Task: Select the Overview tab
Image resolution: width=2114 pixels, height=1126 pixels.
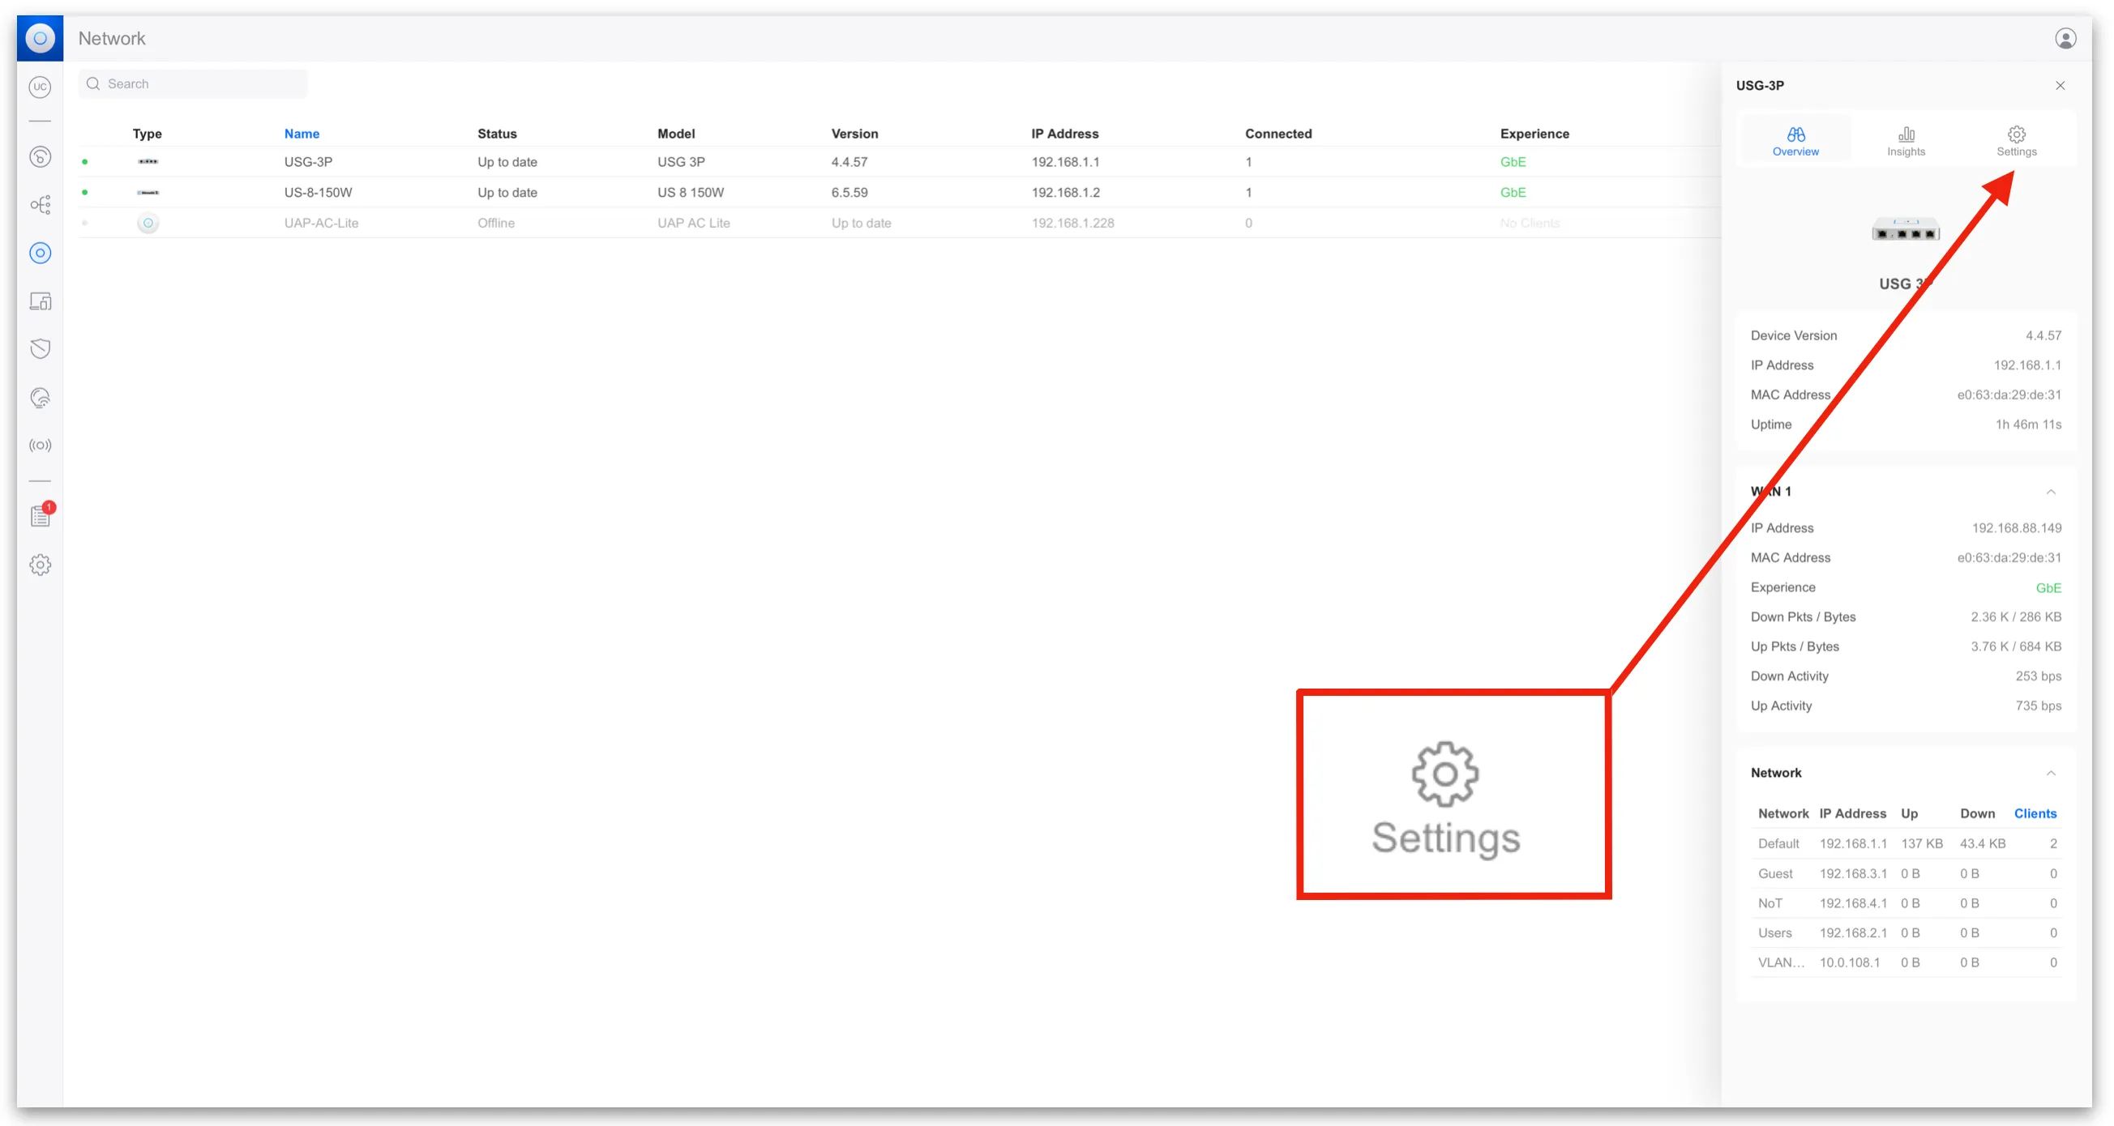Action: [1795, 141]
